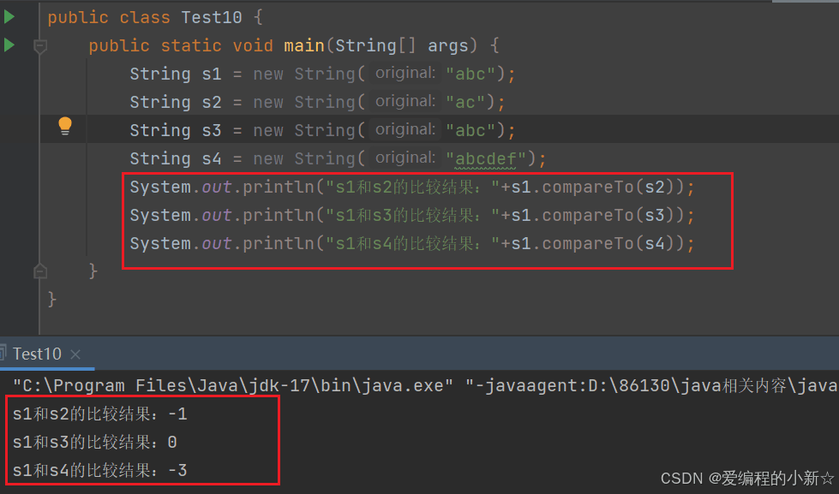Click compareTo(s3) in second println
The image size is (839, 494).
(608, 215)
